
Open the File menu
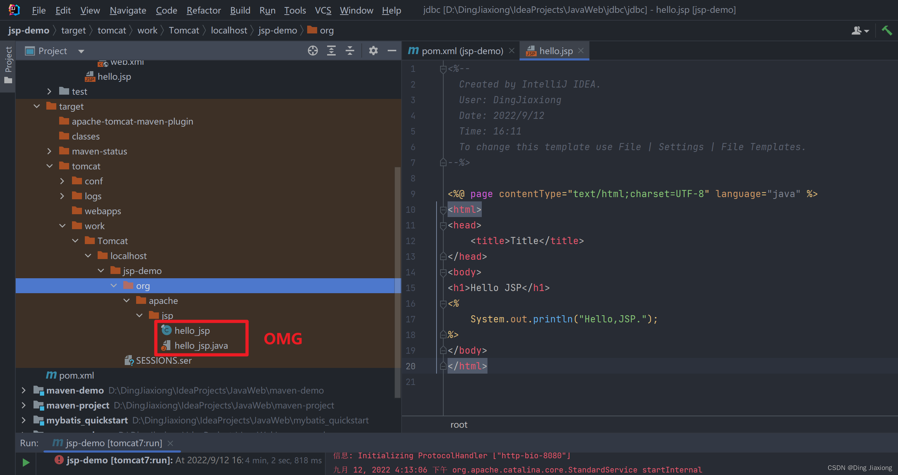[38, 10]
